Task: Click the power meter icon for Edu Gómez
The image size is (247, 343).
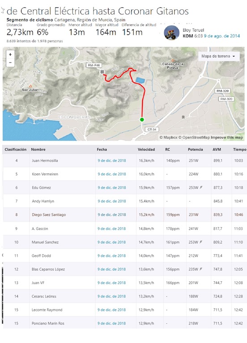Action: click(x=201, y=187)
